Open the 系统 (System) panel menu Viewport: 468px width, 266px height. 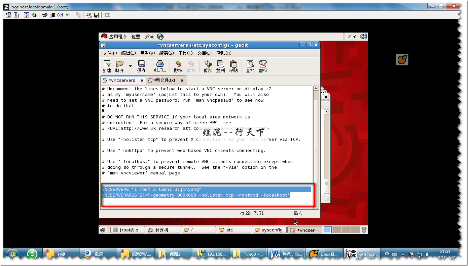coord(149,37)
